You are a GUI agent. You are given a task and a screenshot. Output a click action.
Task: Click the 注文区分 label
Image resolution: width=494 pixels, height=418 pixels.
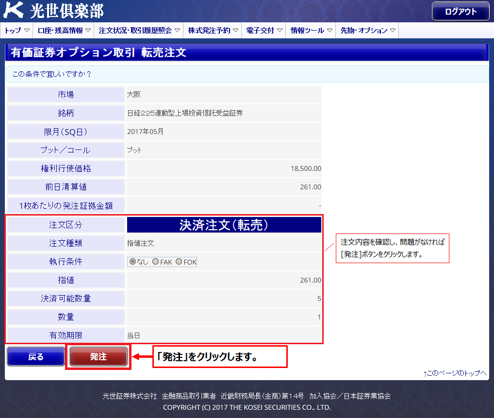(66, 225)
